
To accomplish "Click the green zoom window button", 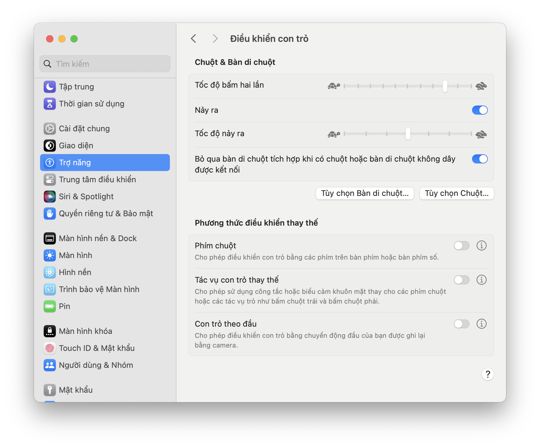I will pos(74,39).
